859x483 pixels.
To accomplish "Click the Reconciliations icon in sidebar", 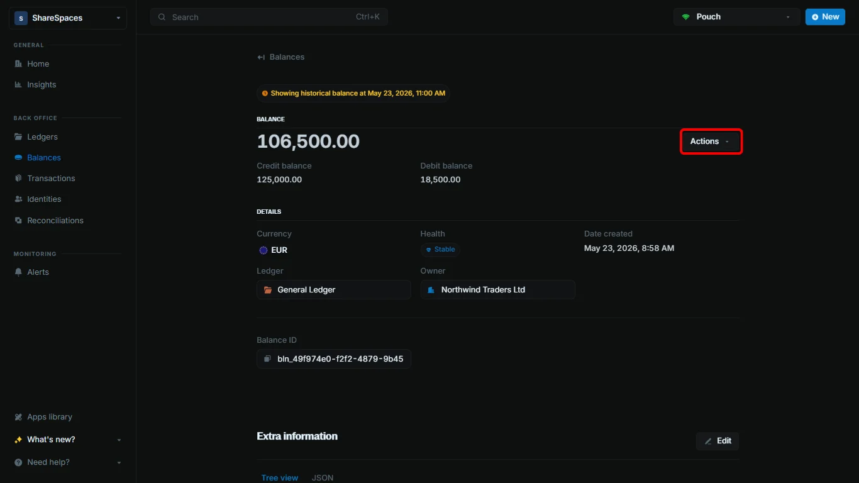I will (18, 220).
